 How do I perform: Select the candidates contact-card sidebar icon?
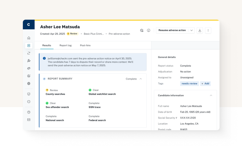29,45
